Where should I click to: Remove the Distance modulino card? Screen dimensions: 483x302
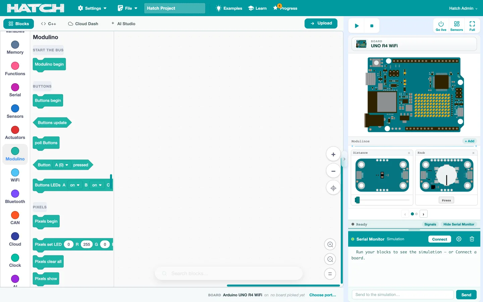[x=409, y=153]
